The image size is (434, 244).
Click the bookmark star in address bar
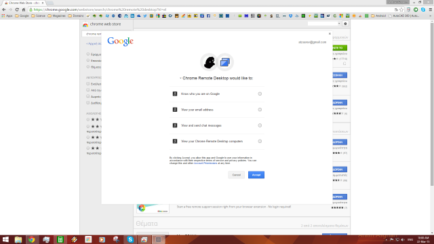[401, 9]
